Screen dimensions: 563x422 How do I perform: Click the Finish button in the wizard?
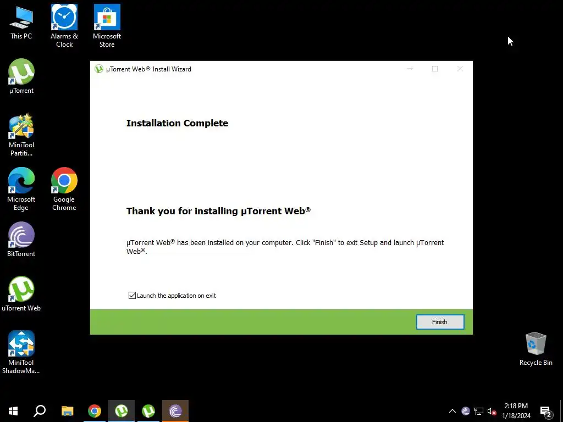click(x=440, y=322)
